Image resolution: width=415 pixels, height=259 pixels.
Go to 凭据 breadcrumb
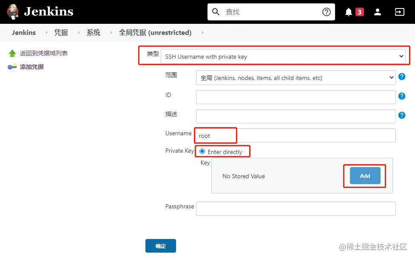pos(61,33)
